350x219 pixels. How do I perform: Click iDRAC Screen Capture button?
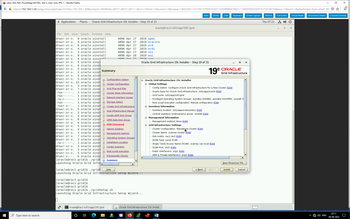coord(253,15)
